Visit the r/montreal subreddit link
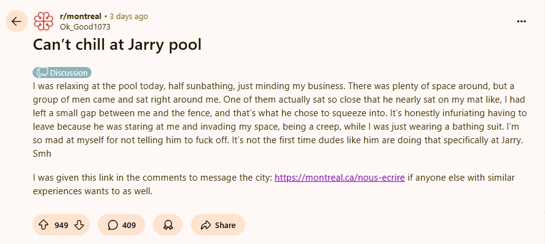Image resolution: width=545 pixels, height=244 pixels. (80, 17)
